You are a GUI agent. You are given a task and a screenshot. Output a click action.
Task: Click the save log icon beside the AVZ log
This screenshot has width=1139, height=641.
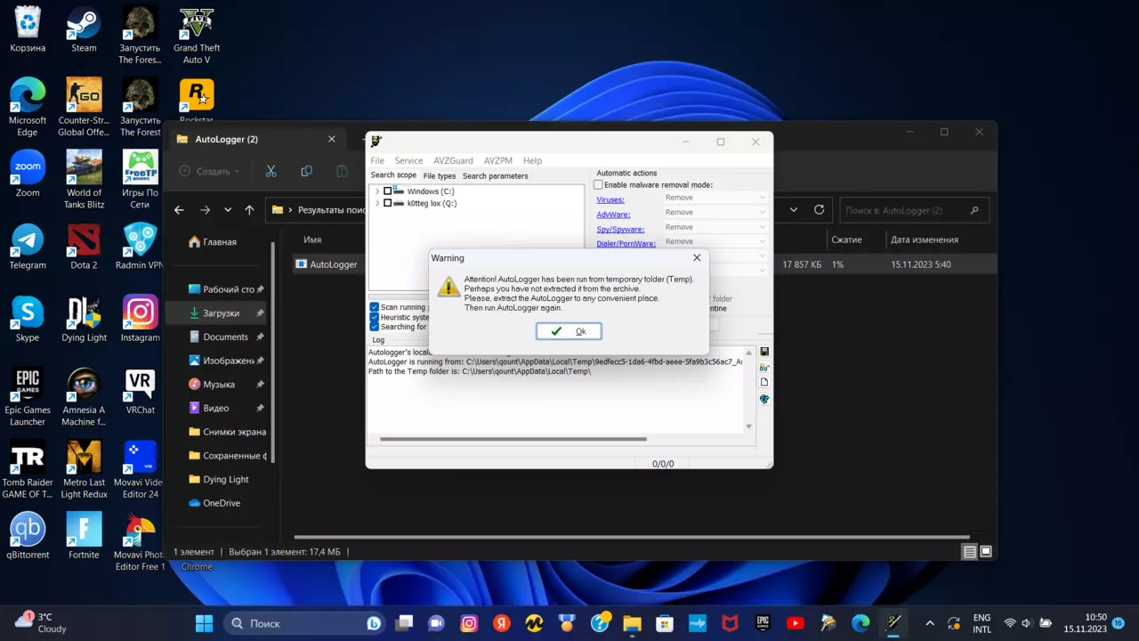pos(764,353)
